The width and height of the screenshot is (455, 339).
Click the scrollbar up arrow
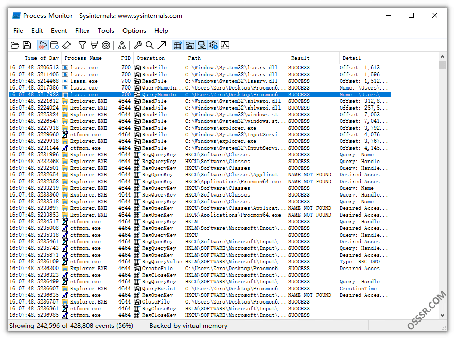click(442, 57)
